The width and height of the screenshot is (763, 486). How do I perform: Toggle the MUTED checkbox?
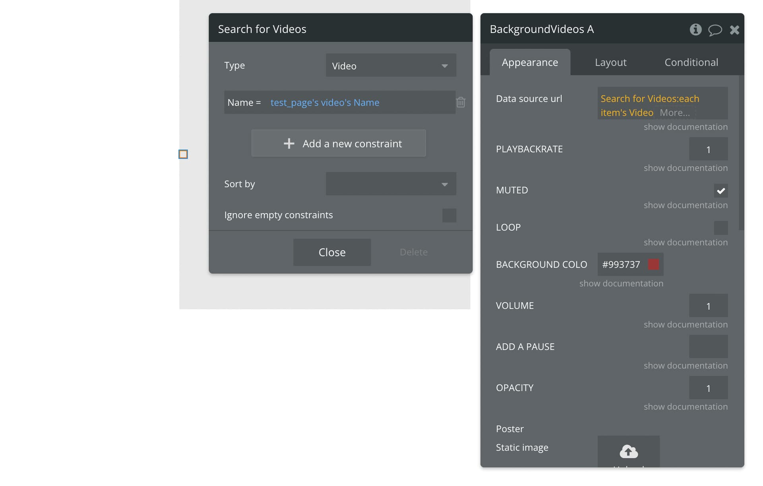tap(721, 191)
